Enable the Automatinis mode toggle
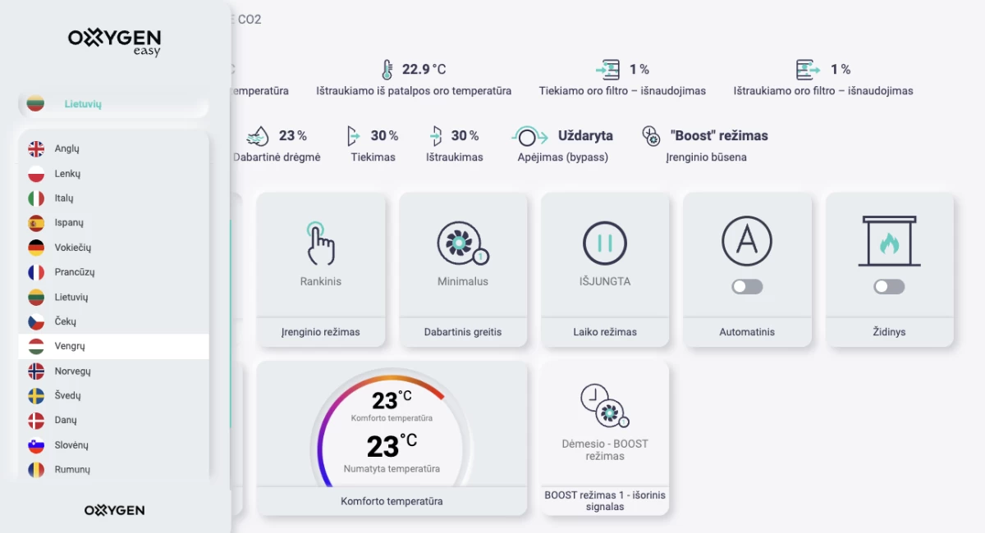985x533 pixels. (x=747, y=287)
